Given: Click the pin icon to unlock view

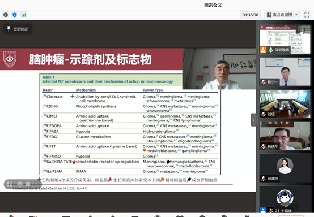Looking at the screenshot, I should coord(9,29).
